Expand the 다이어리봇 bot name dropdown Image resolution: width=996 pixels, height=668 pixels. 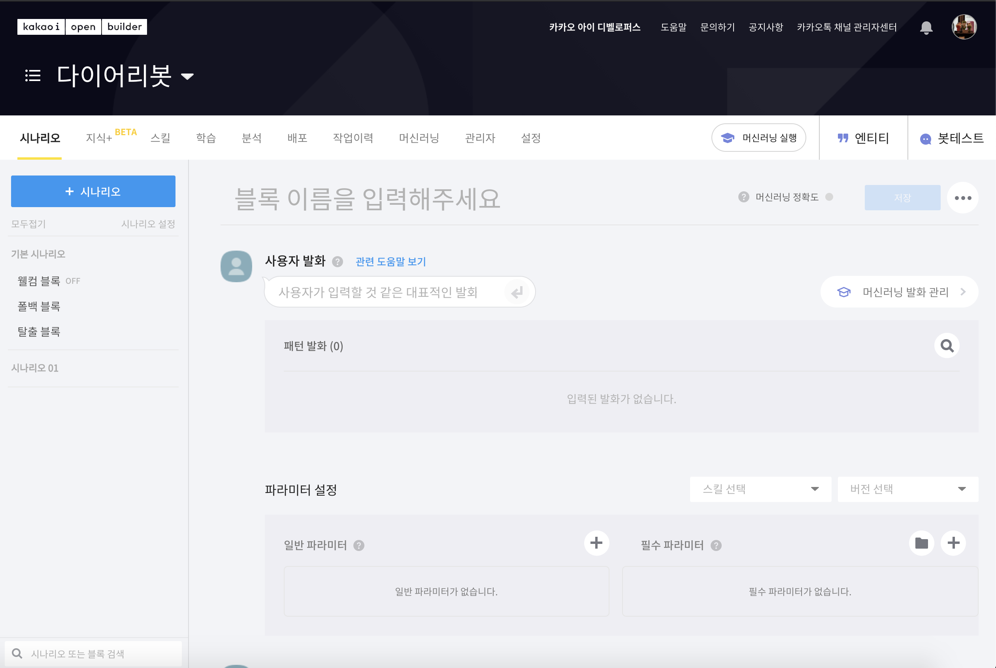point(187,77)
